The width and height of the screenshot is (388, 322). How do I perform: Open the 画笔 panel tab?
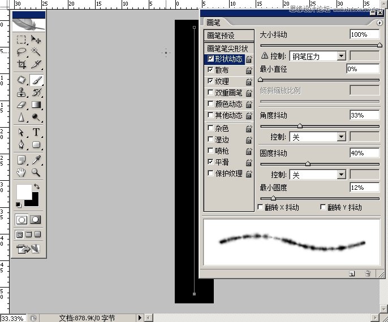click(x=214, y=23)
